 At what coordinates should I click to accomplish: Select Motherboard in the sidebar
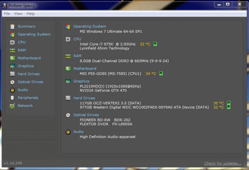tap(29, 58)
